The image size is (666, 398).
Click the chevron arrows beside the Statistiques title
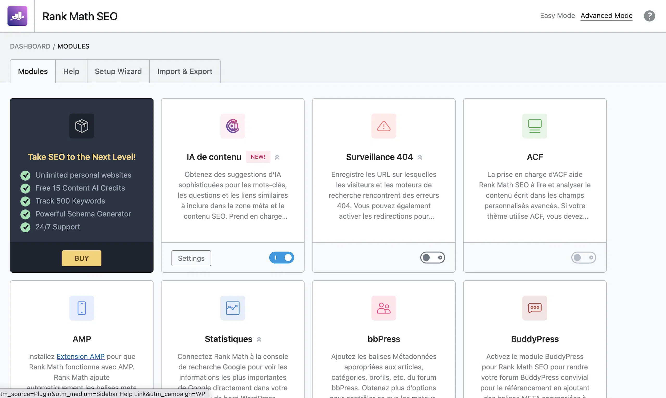(259, 339)
